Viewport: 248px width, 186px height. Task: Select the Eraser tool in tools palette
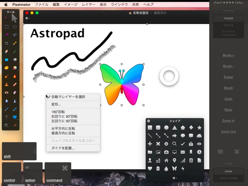6,51
